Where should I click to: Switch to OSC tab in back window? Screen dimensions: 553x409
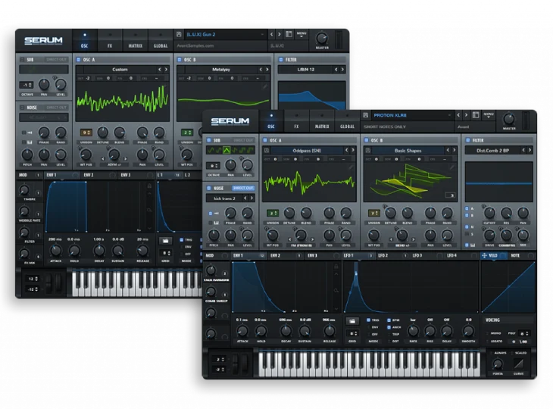(x=85, y=41)
